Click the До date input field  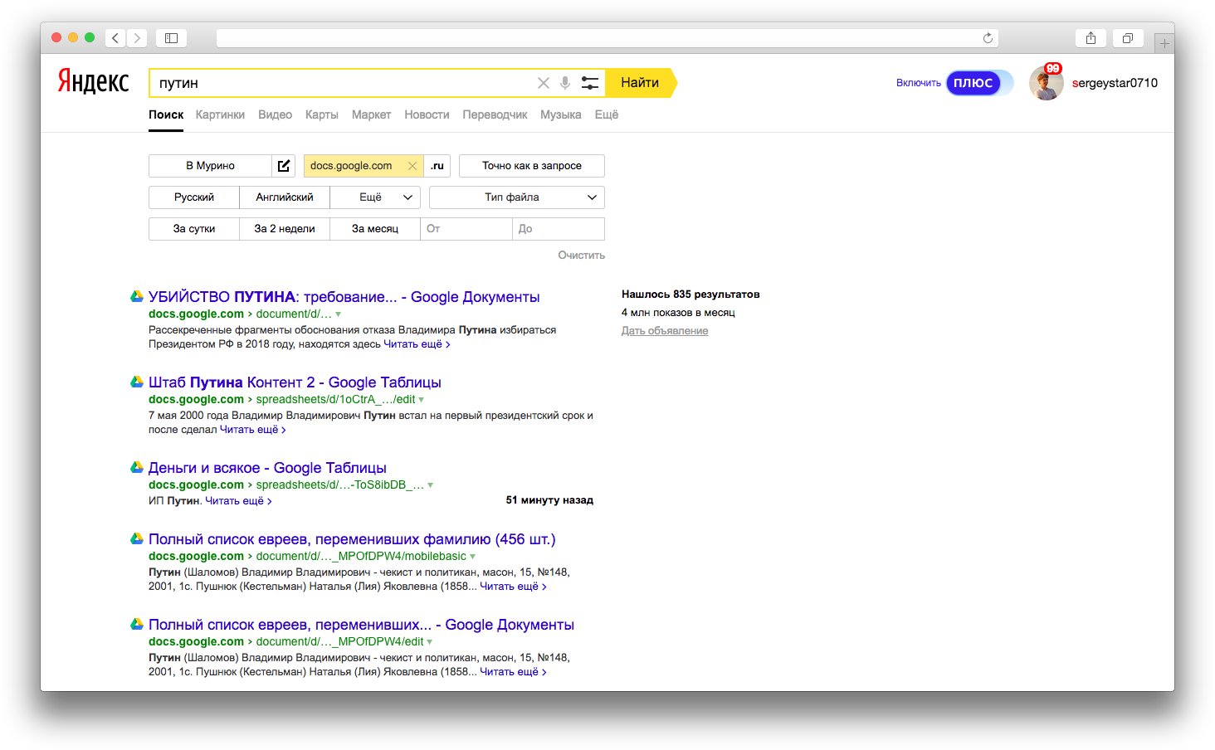pos(559,229)
